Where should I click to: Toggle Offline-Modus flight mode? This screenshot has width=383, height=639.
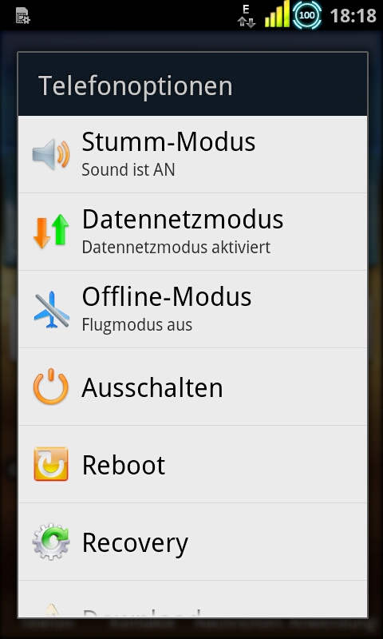click(x=192, y=309)
